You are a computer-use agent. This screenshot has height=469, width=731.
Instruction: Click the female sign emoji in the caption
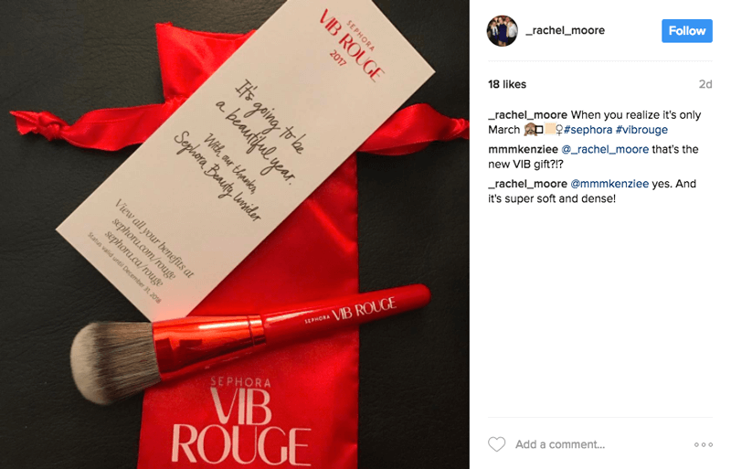pos(558,130)
